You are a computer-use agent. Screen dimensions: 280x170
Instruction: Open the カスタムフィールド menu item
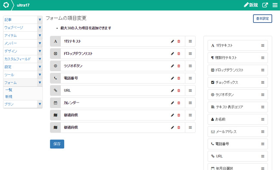(x=20, y=59)
